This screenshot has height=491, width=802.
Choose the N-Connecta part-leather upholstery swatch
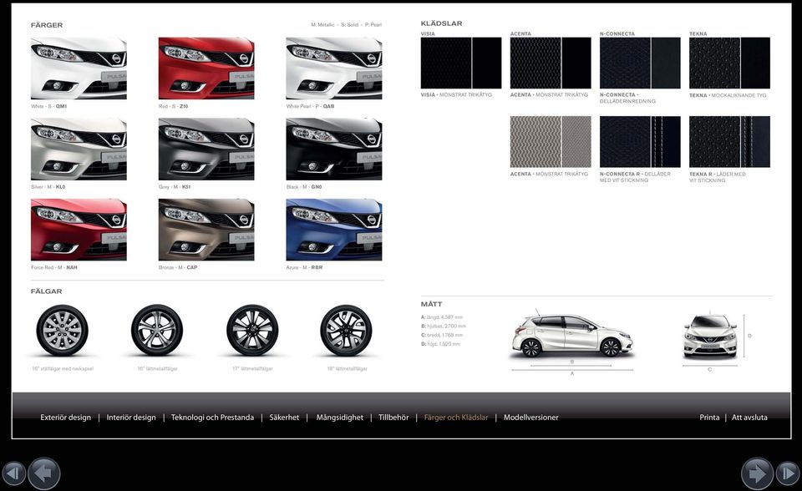pos(640,63)
